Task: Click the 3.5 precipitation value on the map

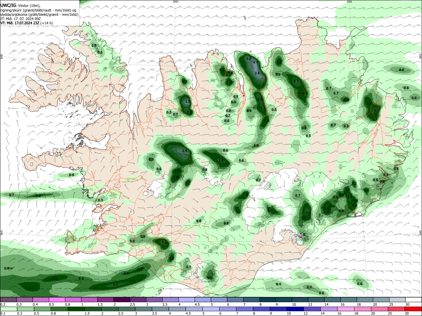Action: (x=188, y=102)
